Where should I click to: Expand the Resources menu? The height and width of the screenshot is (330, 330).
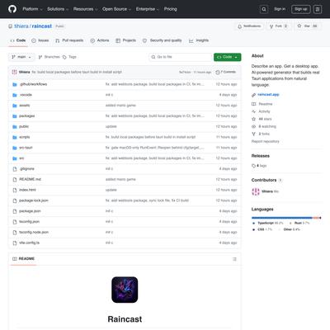pyautogui.click(x=85, y=9)
